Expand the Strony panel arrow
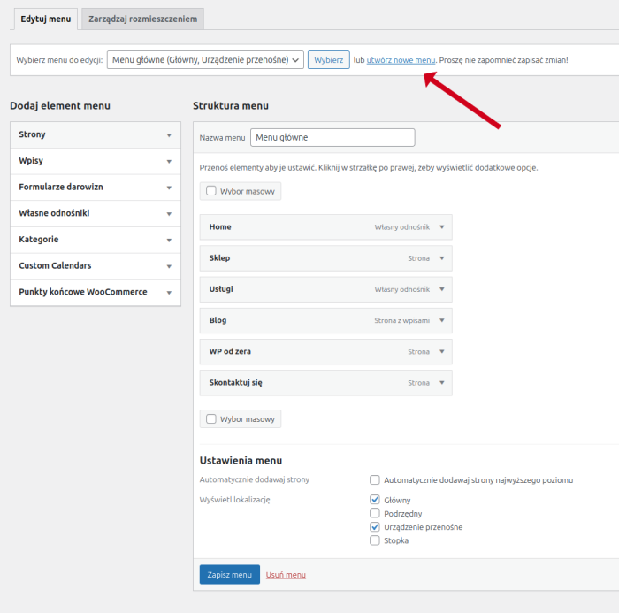 [168, 135]
